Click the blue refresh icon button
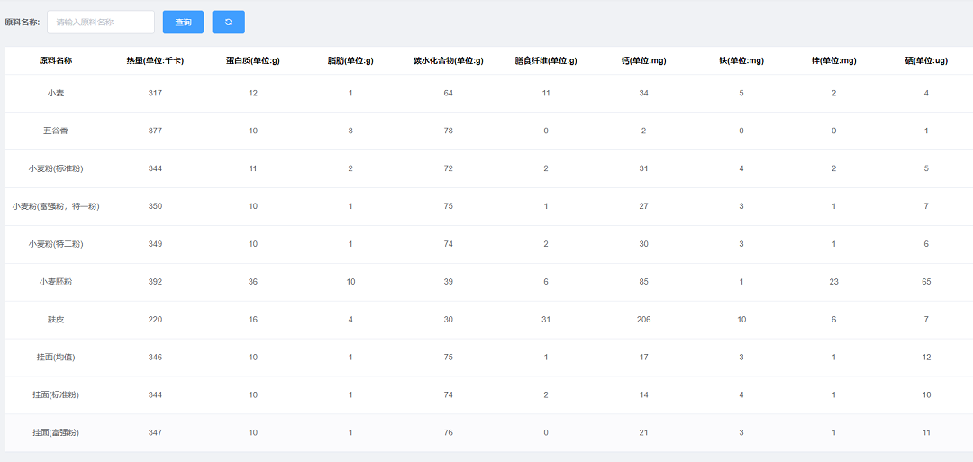973x462 pixels. pos(228,22)
